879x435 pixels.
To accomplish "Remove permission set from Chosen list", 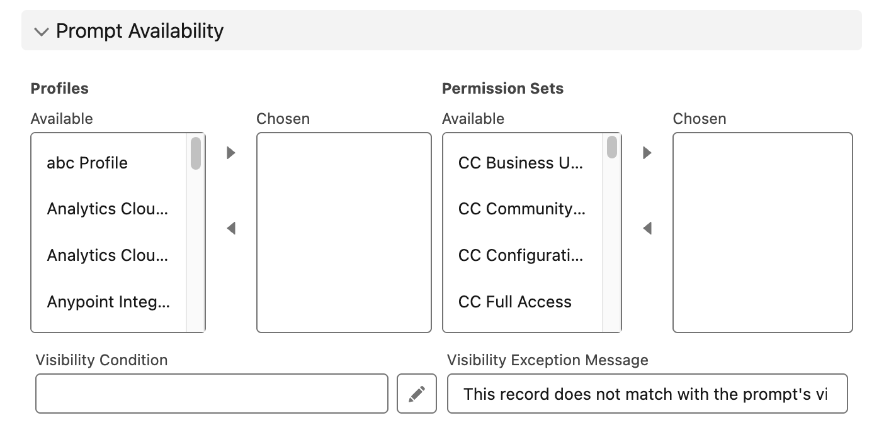I will coord(647,228).
